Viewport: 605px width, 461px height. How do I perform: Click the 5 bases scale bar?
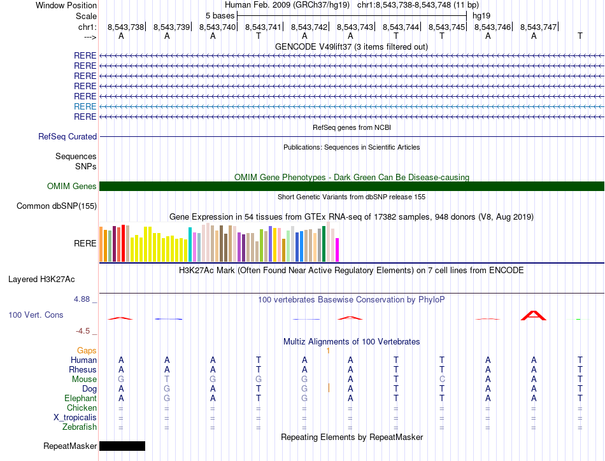[352, 16]
